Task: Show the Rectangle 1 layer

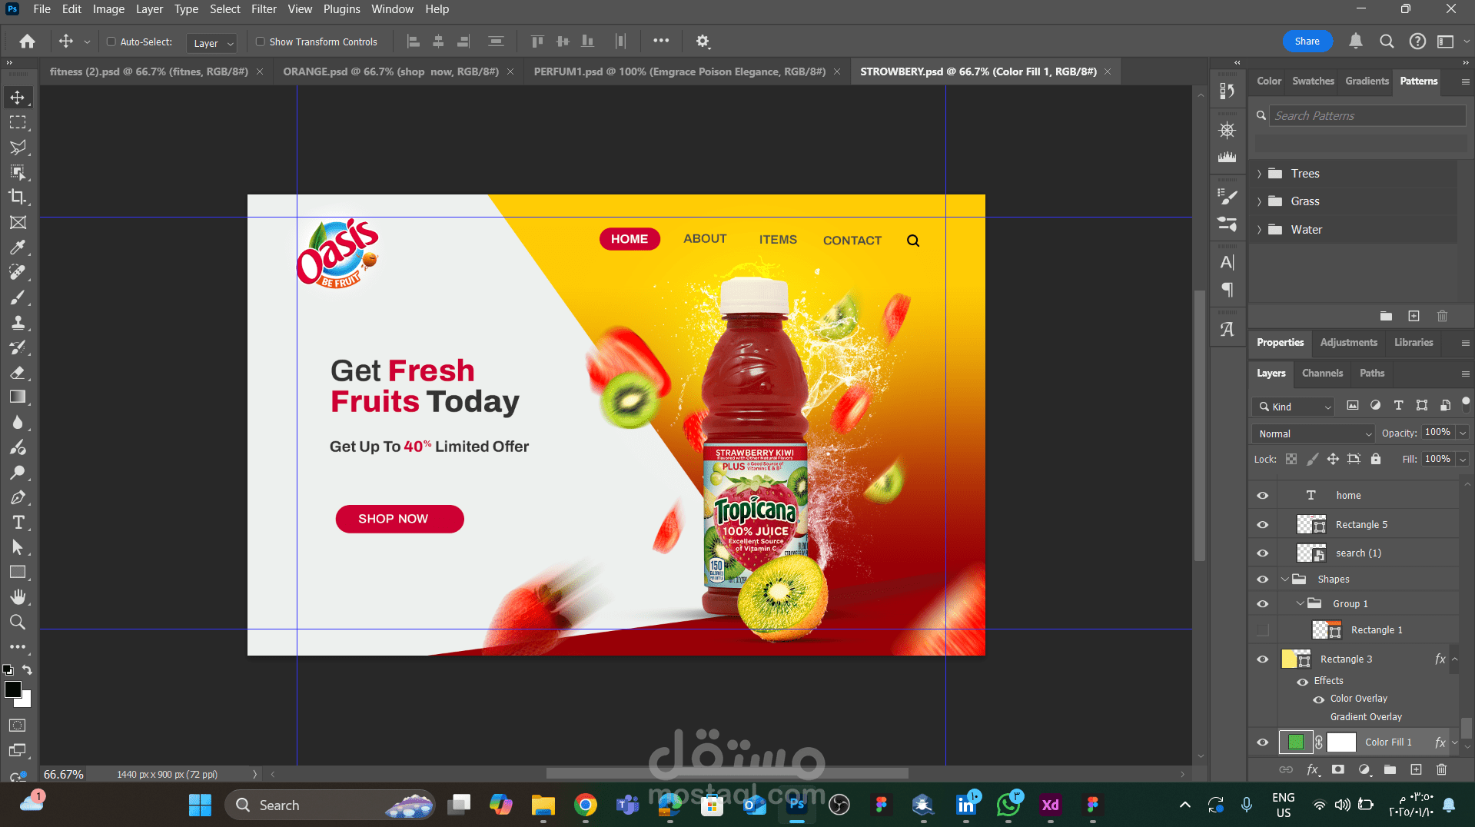Action: point(1262,630)
